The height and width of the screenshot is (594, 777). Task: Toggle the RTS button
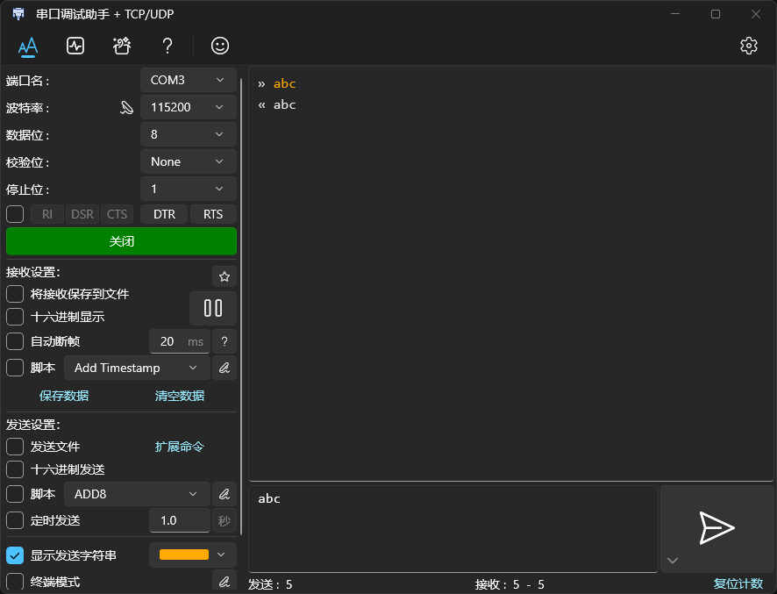coord(213,214)
